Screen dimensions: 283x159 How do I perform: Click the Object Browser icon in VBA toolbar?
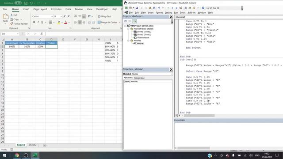[x=194, y=8]
